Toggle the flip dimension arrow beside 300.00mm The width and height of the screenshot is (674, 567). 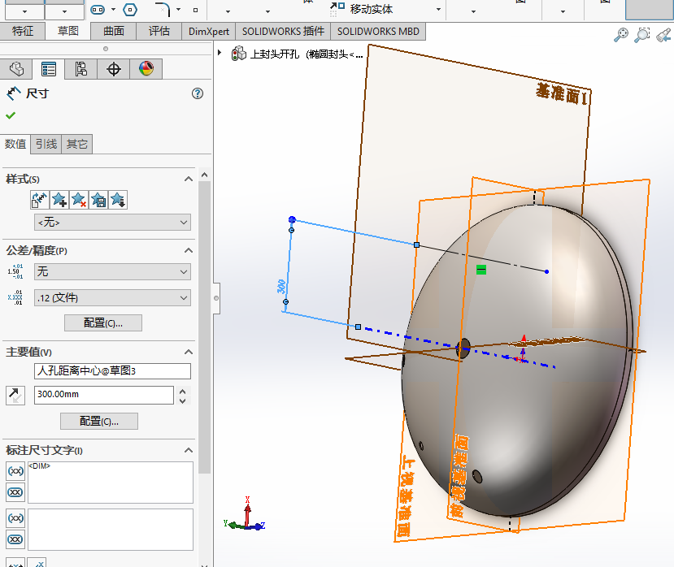(x=15, y=395)
